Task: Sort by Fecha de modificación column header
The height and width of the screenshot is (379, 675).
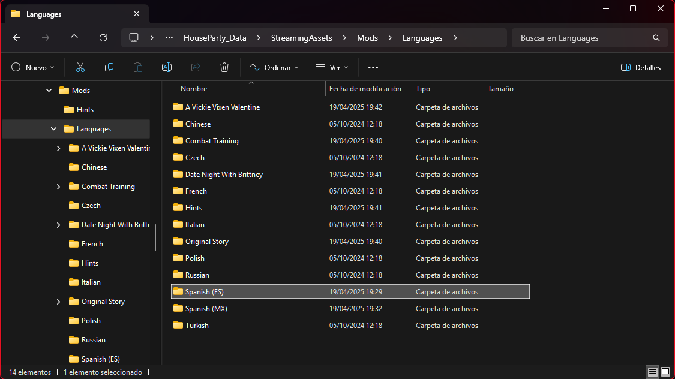Action: 365,89
